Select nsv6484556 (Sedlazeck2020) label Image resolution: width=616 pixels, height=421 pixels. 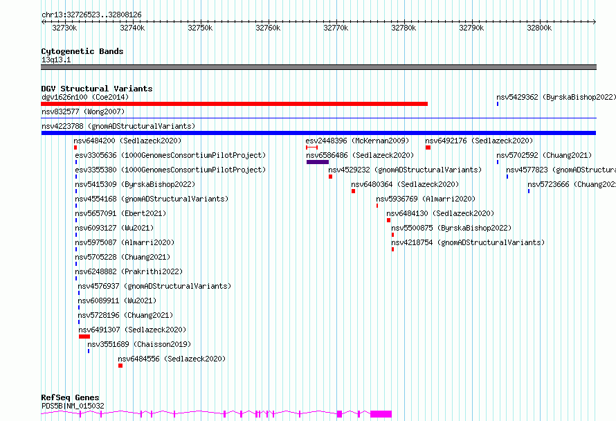click(172, 359)
